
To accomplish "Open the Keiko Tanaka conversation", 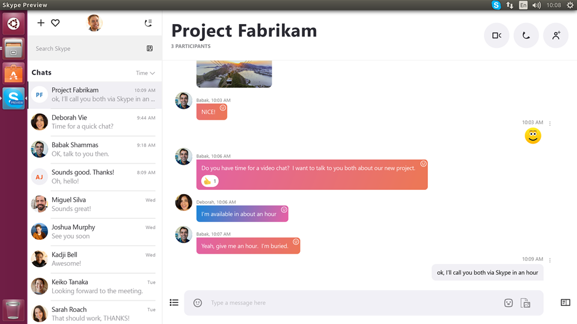I will [x=95, y=287].
